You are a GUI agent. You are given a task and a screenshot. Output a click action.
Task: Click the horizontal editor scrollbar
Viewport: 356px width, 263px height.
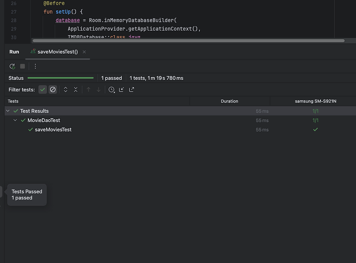pos(189,40)
